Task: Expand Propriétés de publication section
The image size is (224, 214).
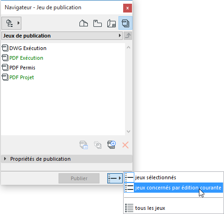Action: [x=66, y=159]
